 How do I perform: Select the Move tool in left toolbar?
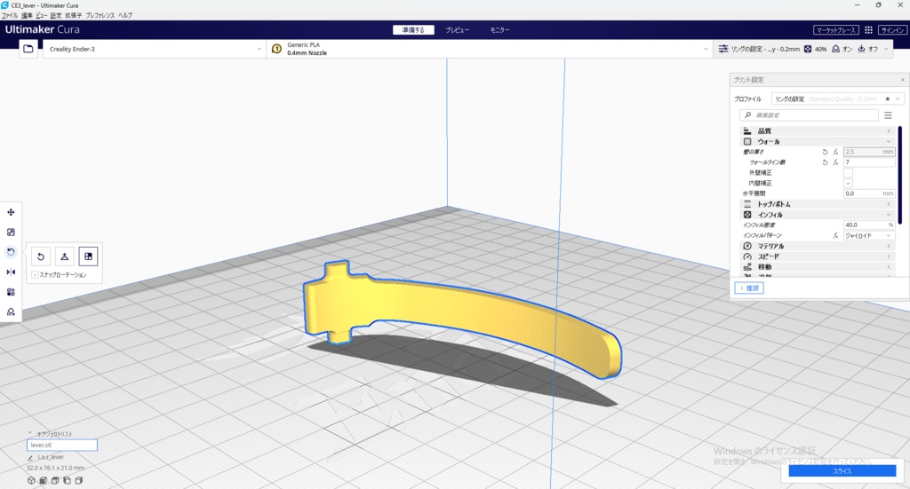pos(11,212)
